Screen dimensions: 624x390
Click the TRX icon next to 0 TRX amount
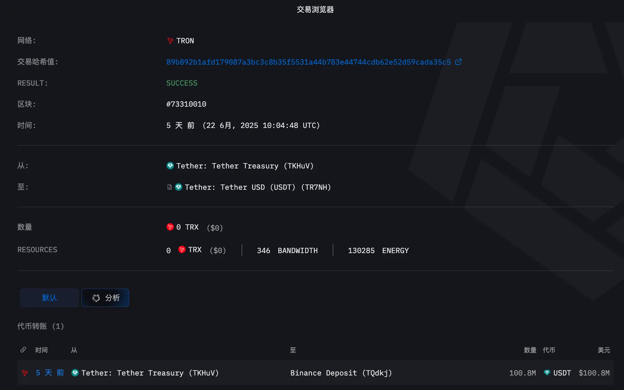tap(170, 227)
